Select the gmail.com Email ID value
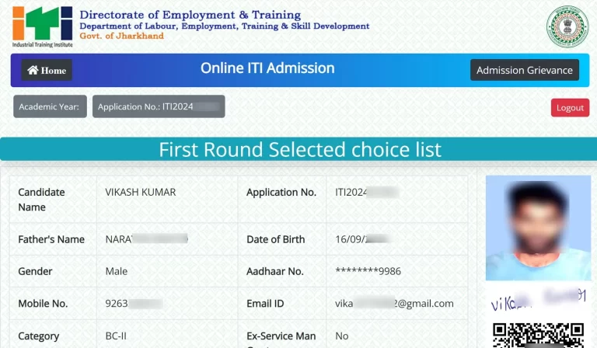Image resolution: width=597 pixels, height=348 pixels. (394, 304)
